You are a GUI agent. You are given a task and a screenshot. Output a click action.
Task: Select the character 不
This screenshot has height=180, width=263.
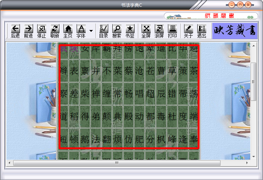pyautogui.click(x=107, y=71)
